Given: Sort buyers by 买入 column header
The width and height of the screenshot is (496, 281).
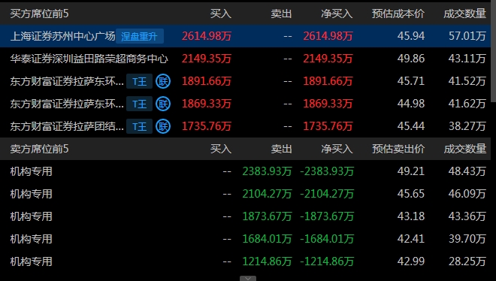Looking at the screenshot, I should pyautogui.click(x=221, y=14).
